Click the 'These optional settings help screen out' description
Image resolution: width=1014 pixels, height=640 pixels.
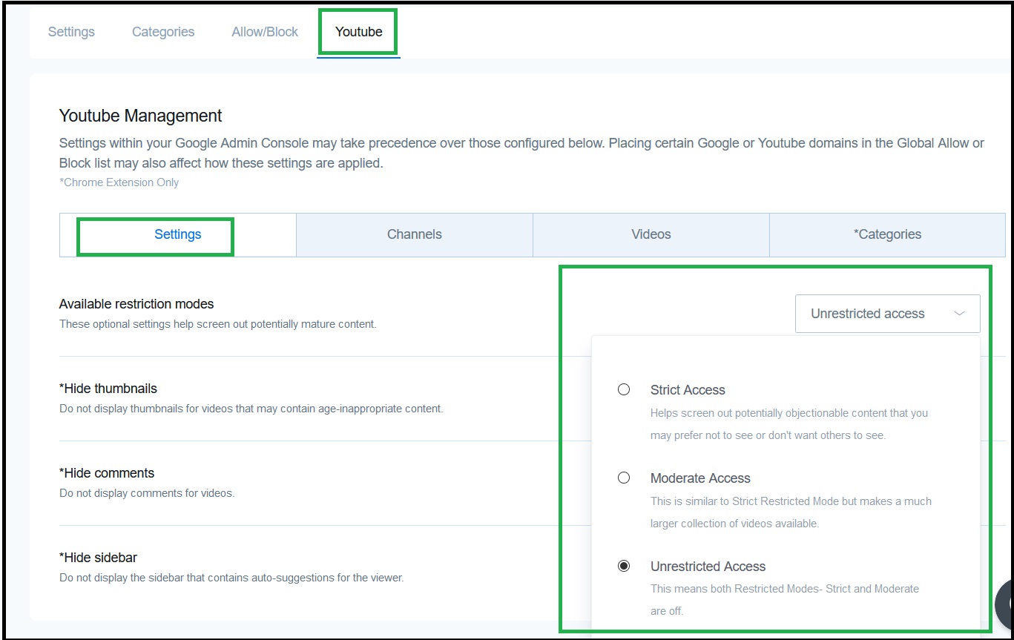tap(217, 324)
